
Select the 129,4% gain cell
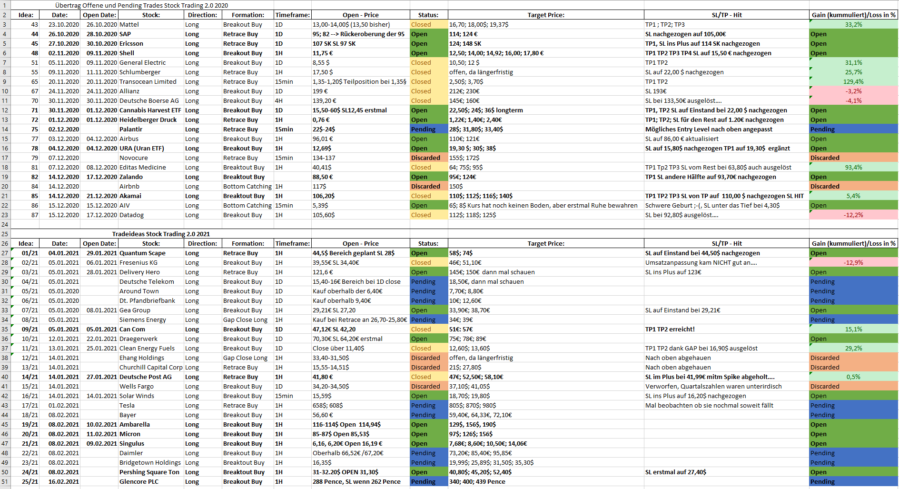(853, 81)
